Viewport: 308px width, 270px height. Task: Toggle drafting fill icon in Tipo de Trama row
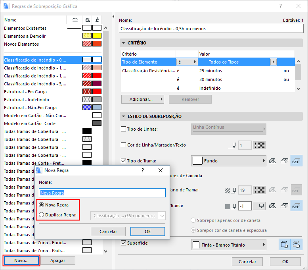pos(272,161)
